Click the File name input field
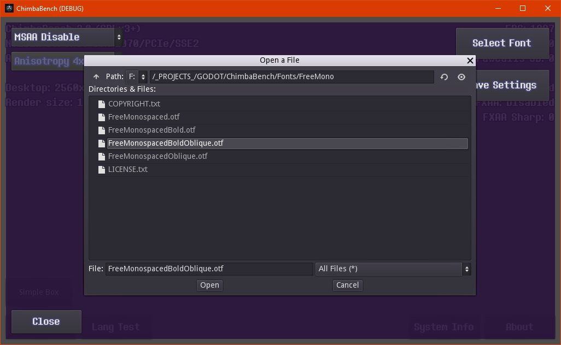The height and width of the screenshot is (345, 561). tap(209, 269)
